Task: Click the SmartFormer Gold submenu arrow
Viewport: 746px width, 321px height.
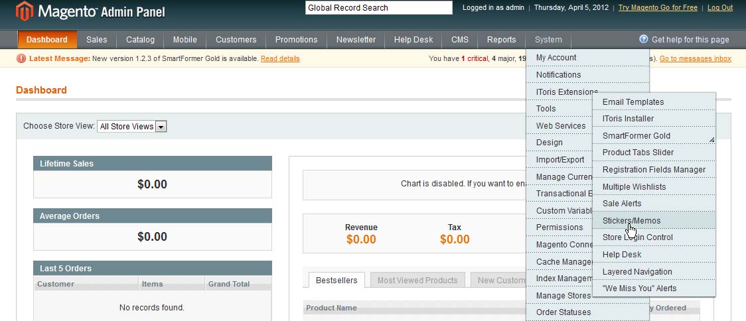Action: click(711, 140)
